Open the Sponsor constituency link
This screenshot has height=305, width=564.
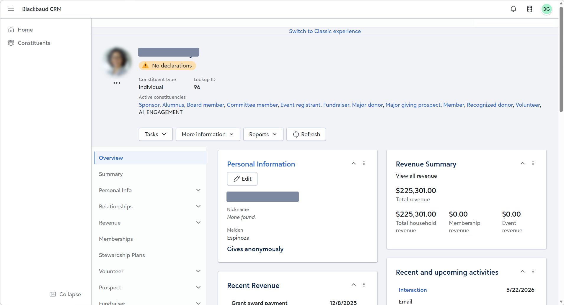click(149, 105)
